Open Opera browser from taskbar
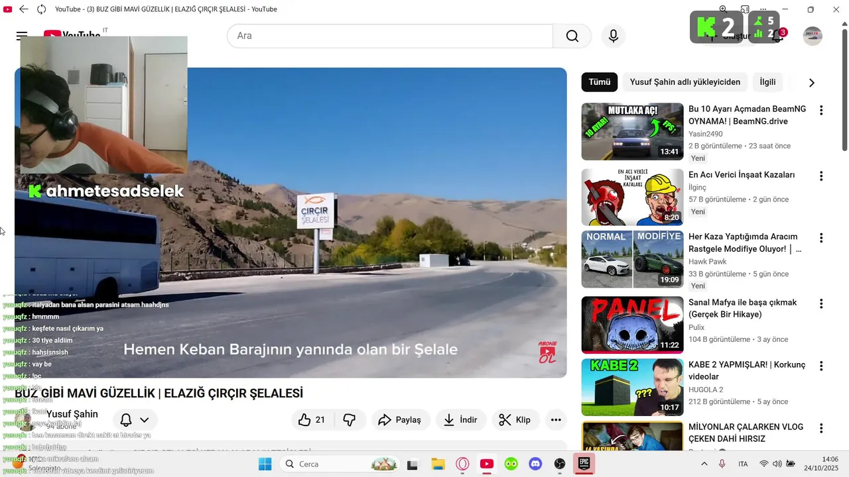Screen dimensions: 849x477 [x=462, y=464]
